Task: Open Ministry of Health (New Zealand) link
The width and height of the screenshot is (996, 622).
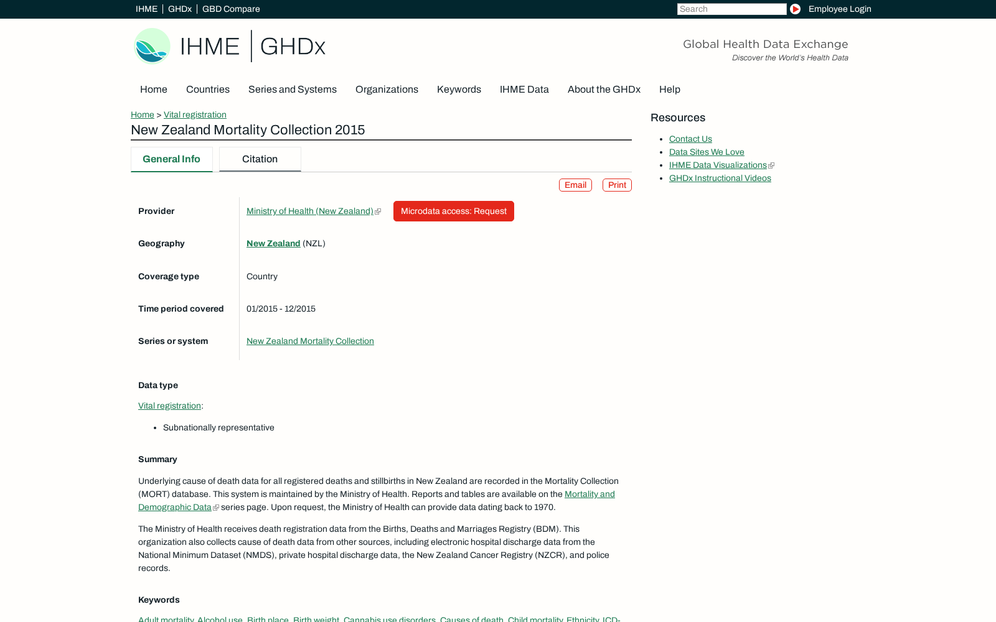Action: [310, 211]
